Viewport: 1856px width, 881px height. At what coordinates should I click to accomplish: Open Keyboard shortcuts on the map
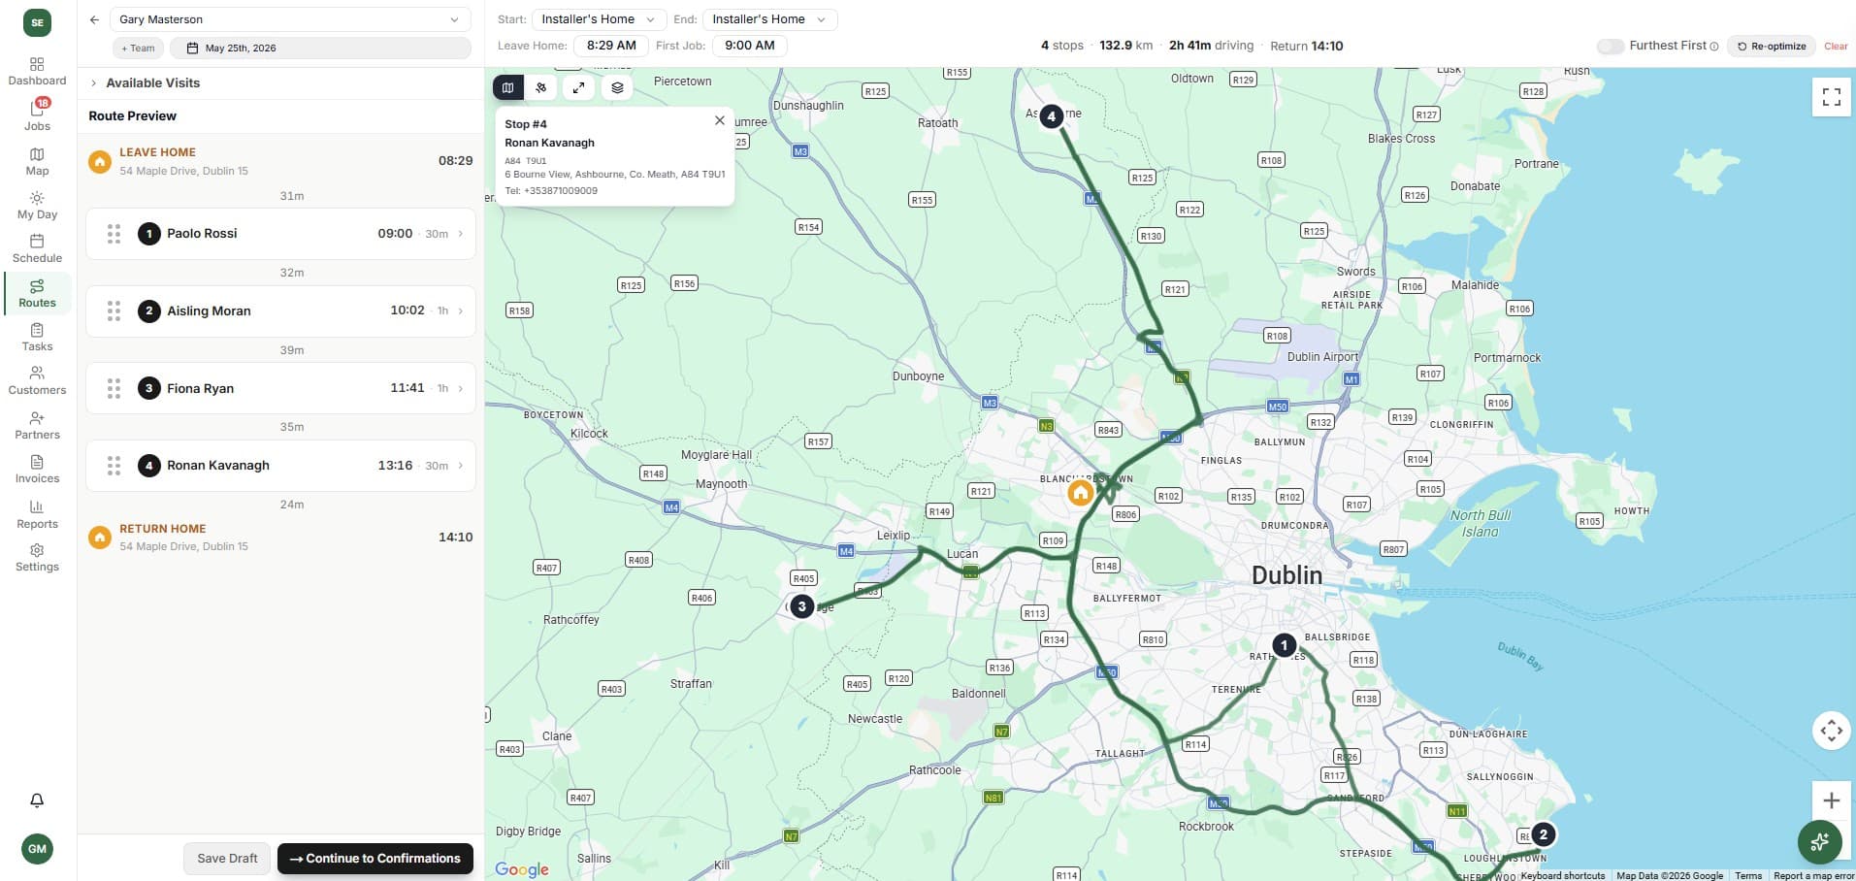coord(1562,875)
